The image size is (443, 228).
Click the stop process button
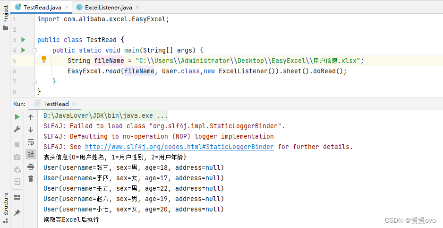[x=17, y=145]
